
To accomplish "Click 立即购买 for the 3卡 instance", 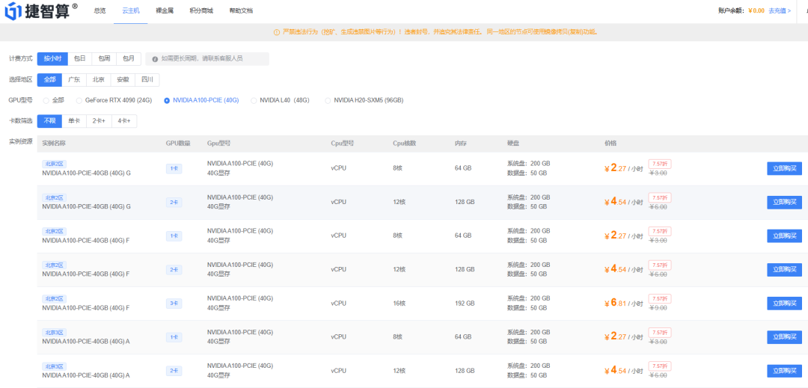I will click(x=784, y=304).
